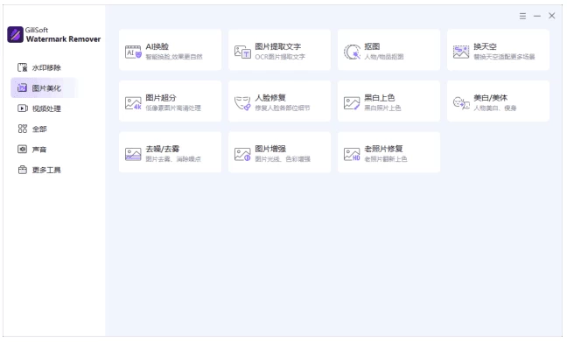Select the 黑白上色 title text
The width and height of the screenshot is (567, 342).
pyautogui.click(x=380, y=98)
